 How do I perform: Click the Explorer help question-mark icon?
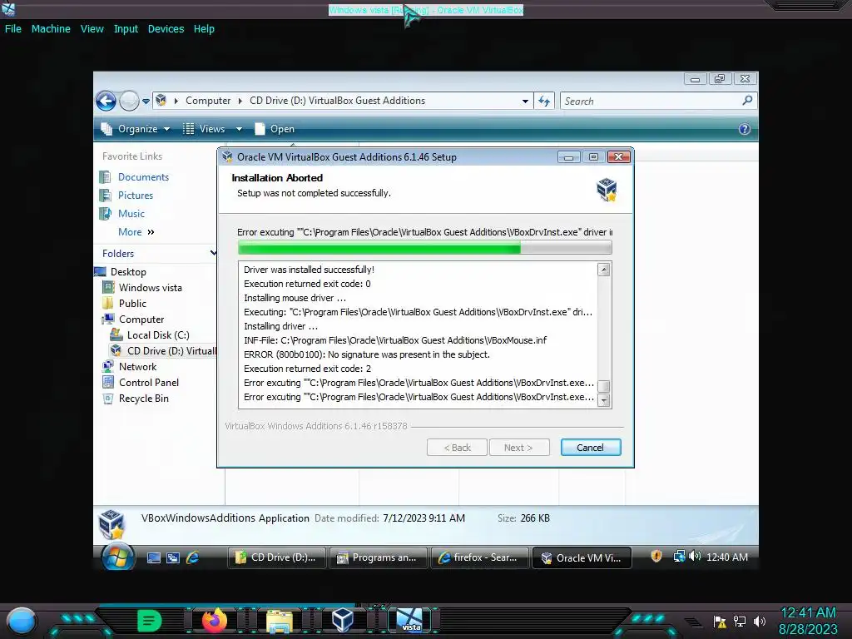click(x=745, y=129)
